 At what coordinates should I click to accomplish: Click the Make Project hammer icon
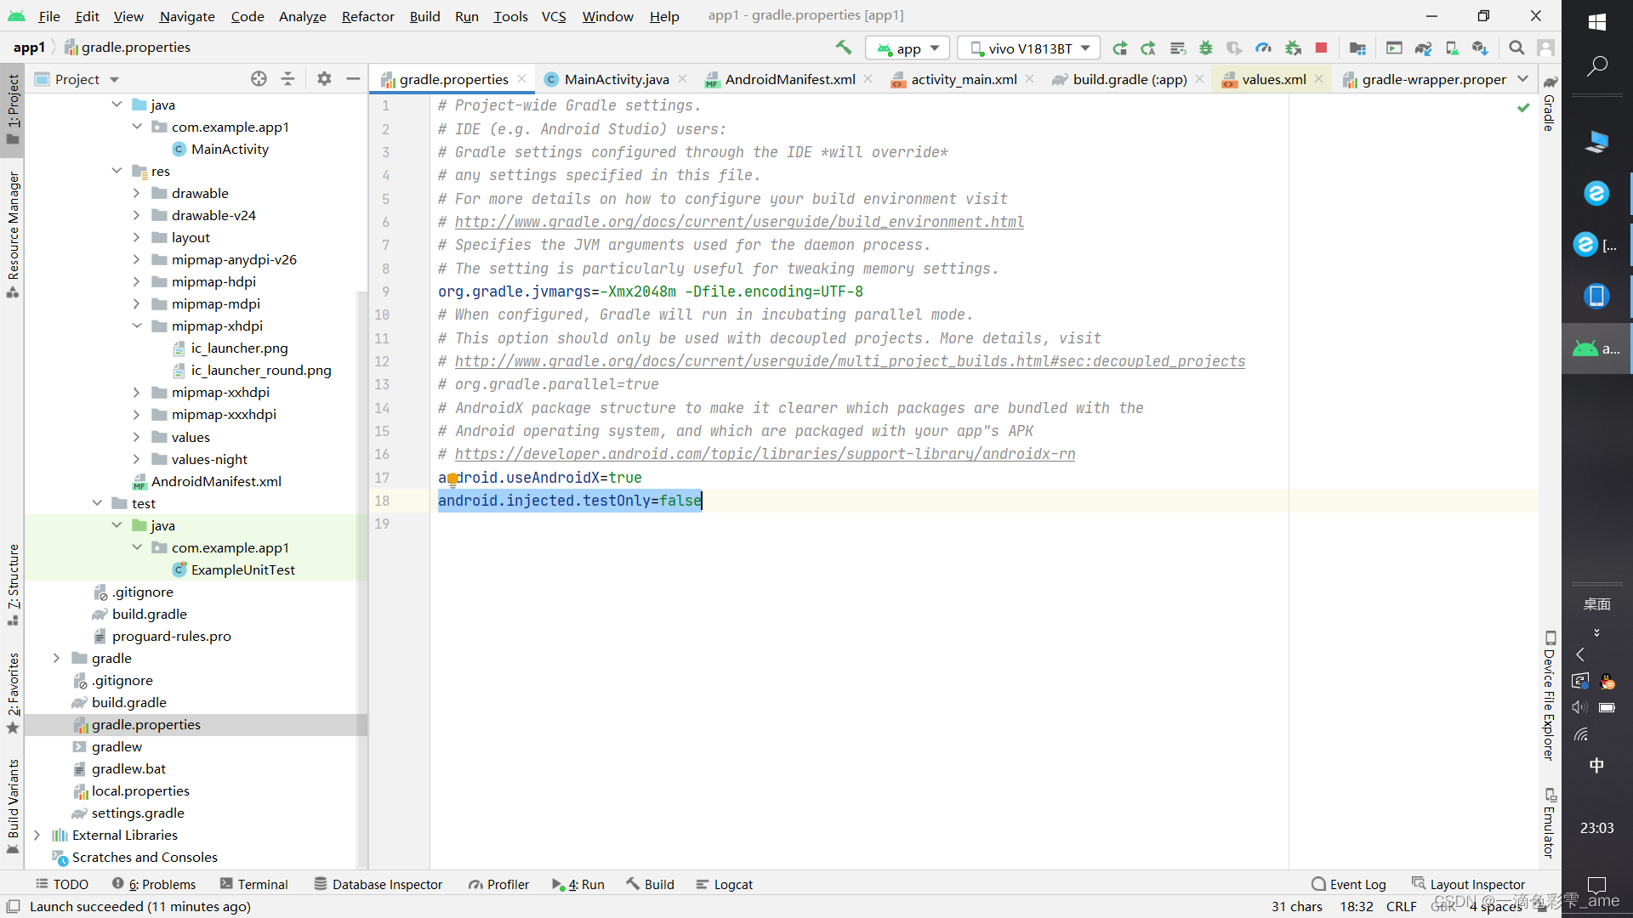pyautogui.click(x=843, y=48)
